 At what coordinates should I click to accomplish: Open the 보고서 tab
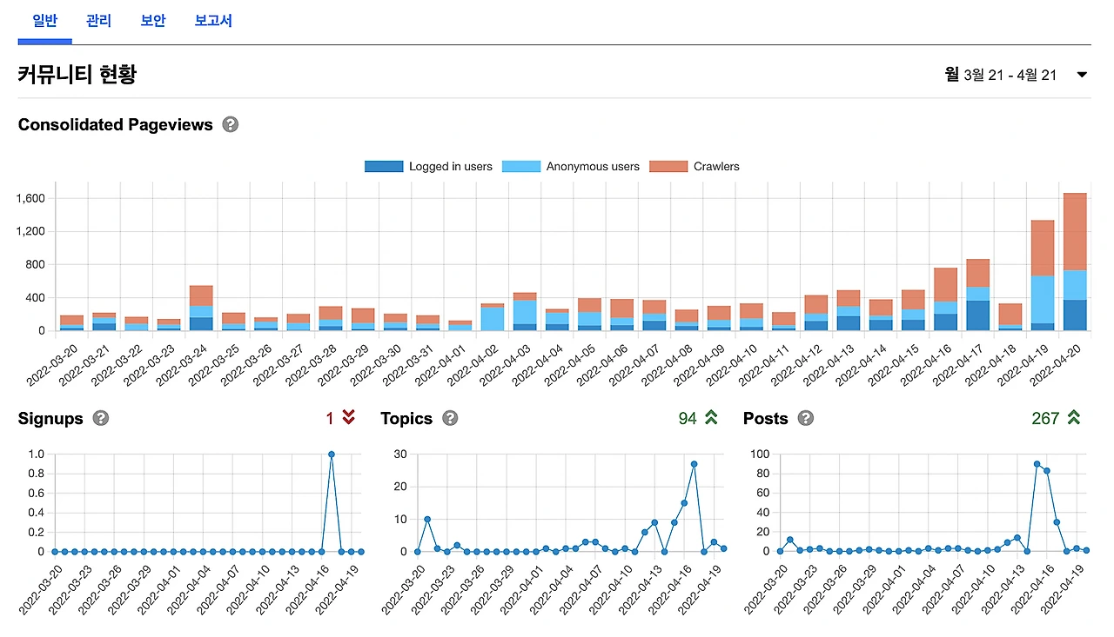click(213, 21)
